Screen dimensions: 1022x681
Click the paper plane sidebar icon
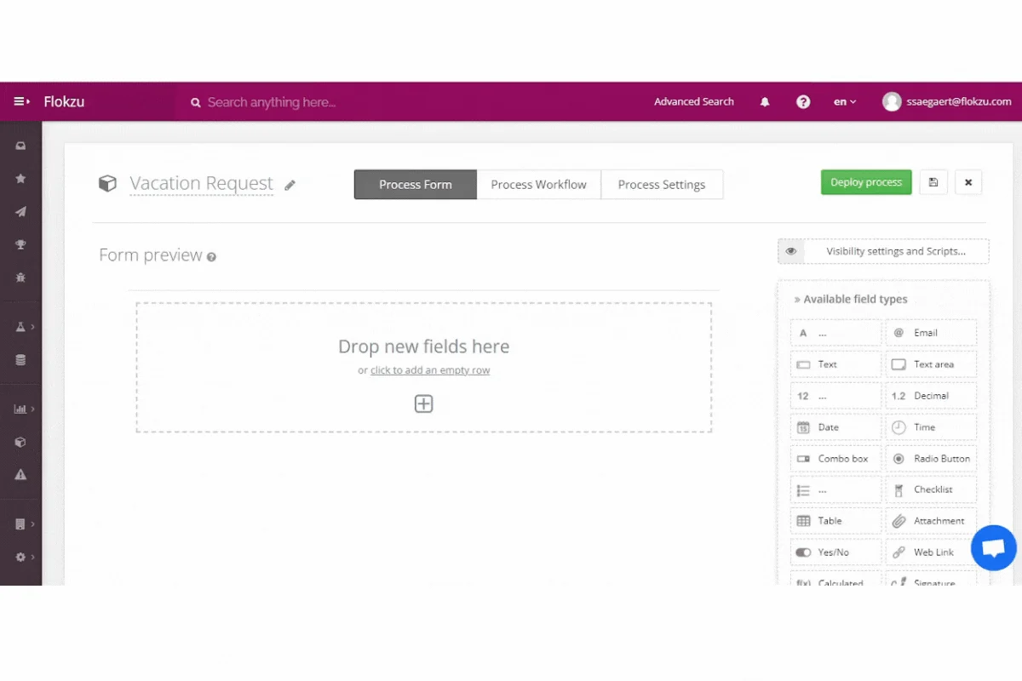[20, 212]
